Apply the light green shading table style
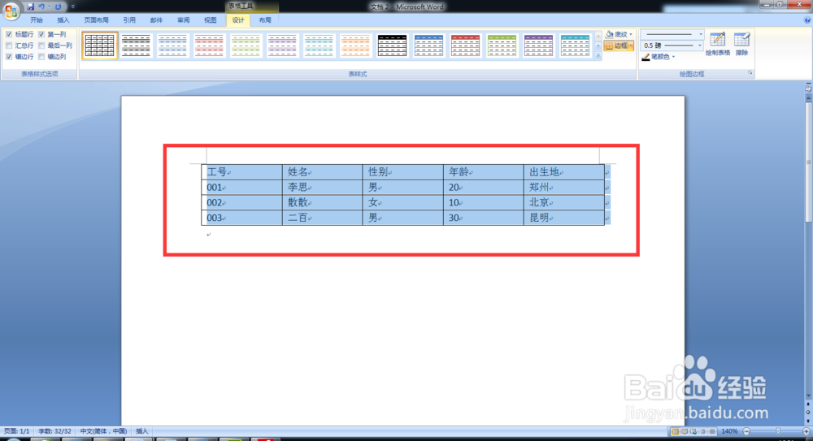The image size is (813, 441). point(246,45)
